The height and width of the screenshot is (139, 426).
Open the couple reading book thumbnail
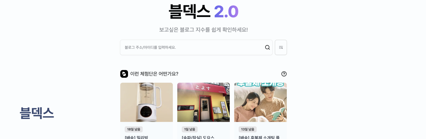261,102
